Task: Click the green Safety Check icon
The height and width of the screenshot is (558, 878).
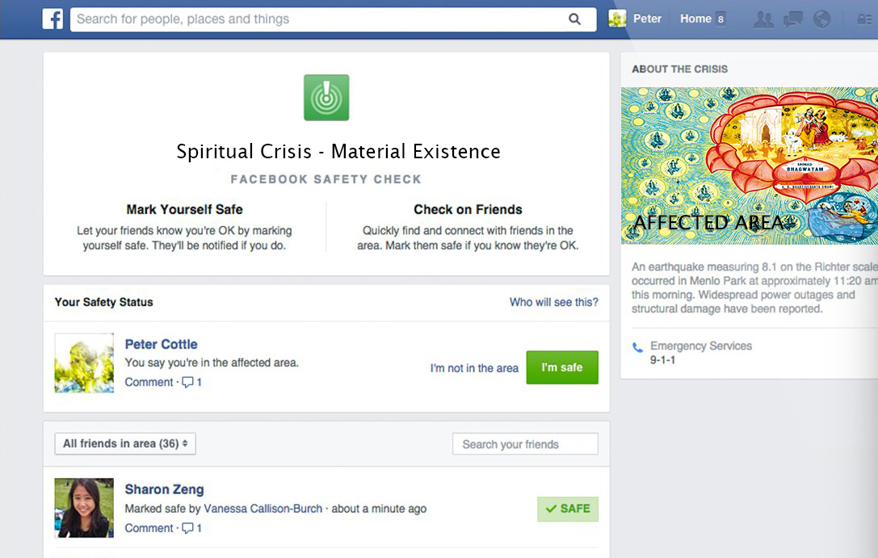Action: pyautogui.click(x=326, y=98)
